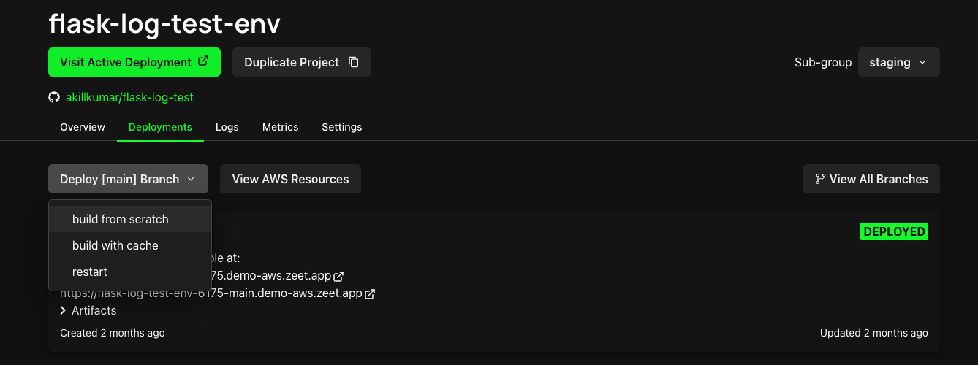Open the staging Sub-group dropdown
Image resolution: width=978 pixels, height=365 pixels.
(899, 62)
